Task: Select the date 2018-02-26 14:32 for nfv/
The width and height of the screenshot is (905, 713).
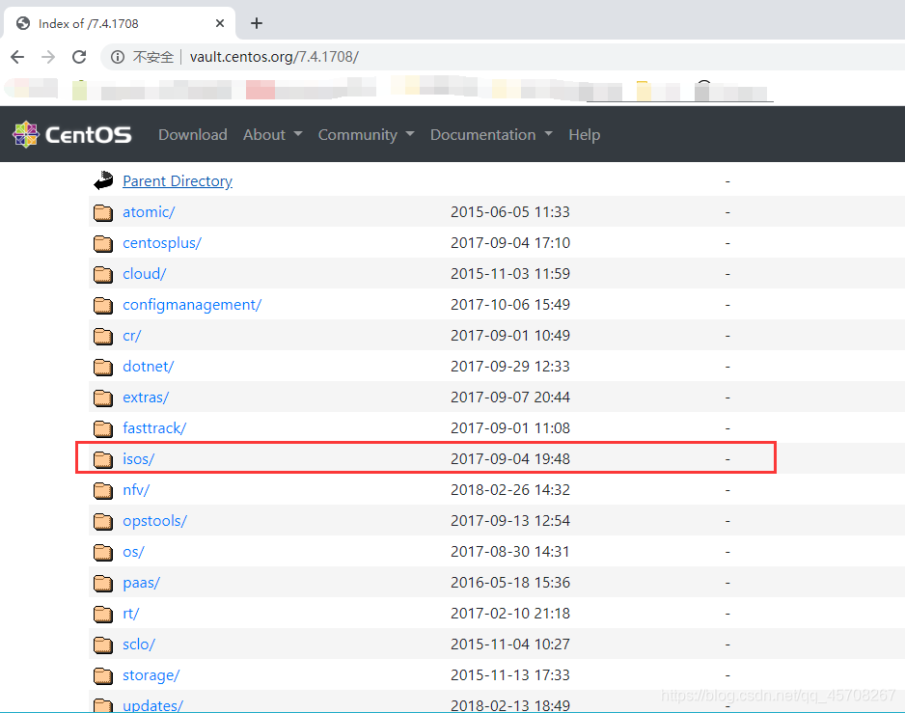Action: coord(510,490)
